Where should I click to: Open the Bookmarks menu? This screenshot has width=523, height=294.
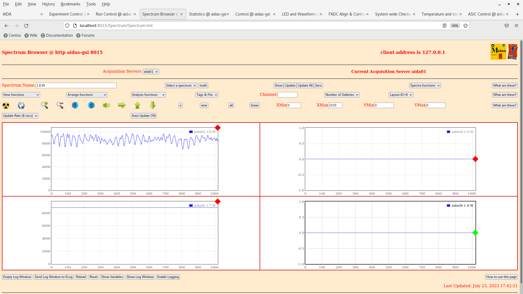[70, 4]
